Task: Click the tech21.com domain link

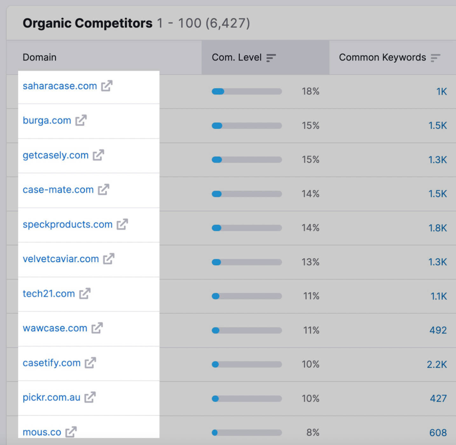Action: 49,294
